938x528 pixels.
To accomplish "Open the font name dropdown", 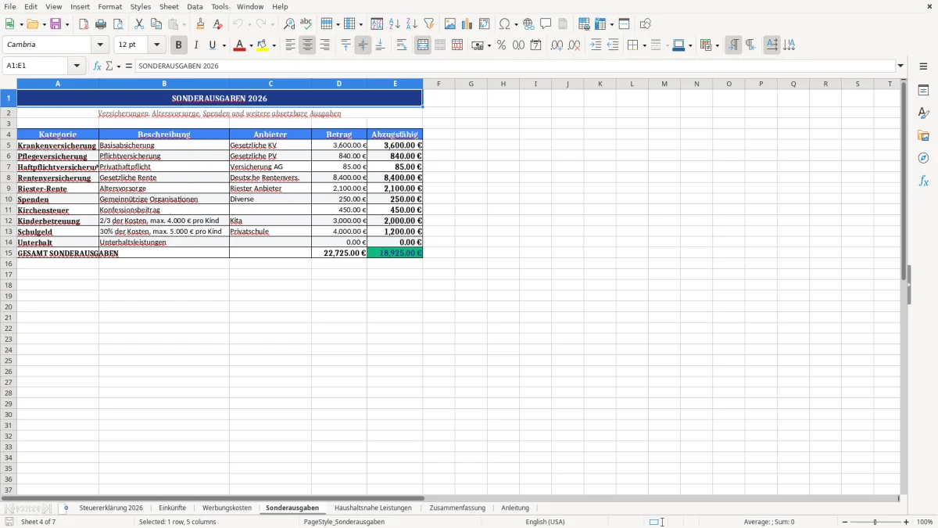I will (98, 45).
